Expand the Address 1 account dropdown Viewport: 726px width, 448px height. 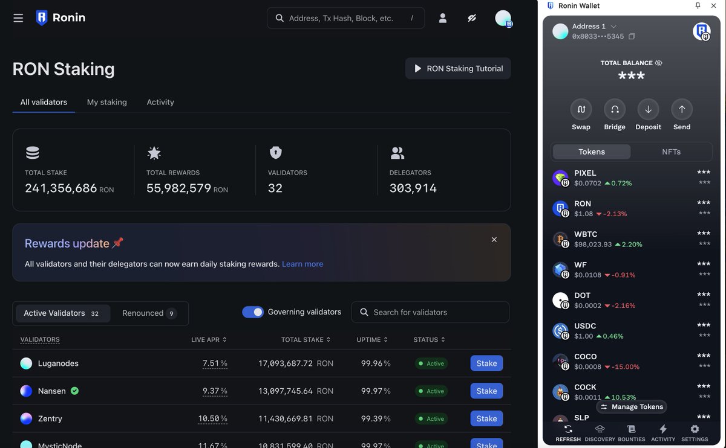613,27
